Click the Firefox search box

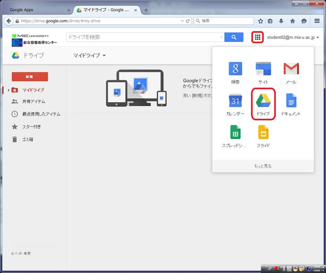[x=224, y=21]
